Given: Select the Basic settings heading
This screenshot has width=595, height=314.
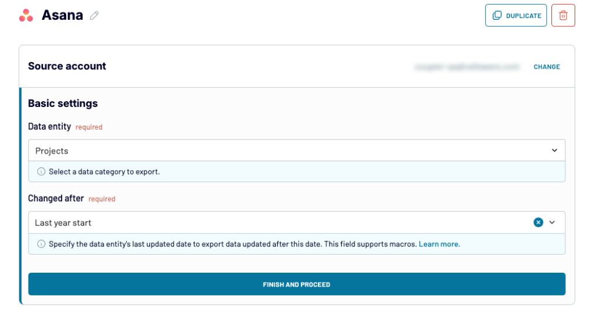Looking at the screenshot, I should 63,104.
